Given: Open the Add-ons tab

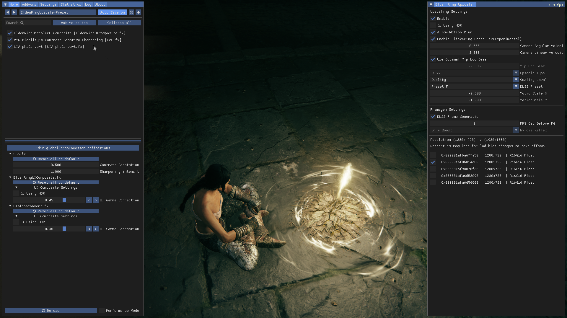Looking at the screenshot, I should click(x=29, y=4).
